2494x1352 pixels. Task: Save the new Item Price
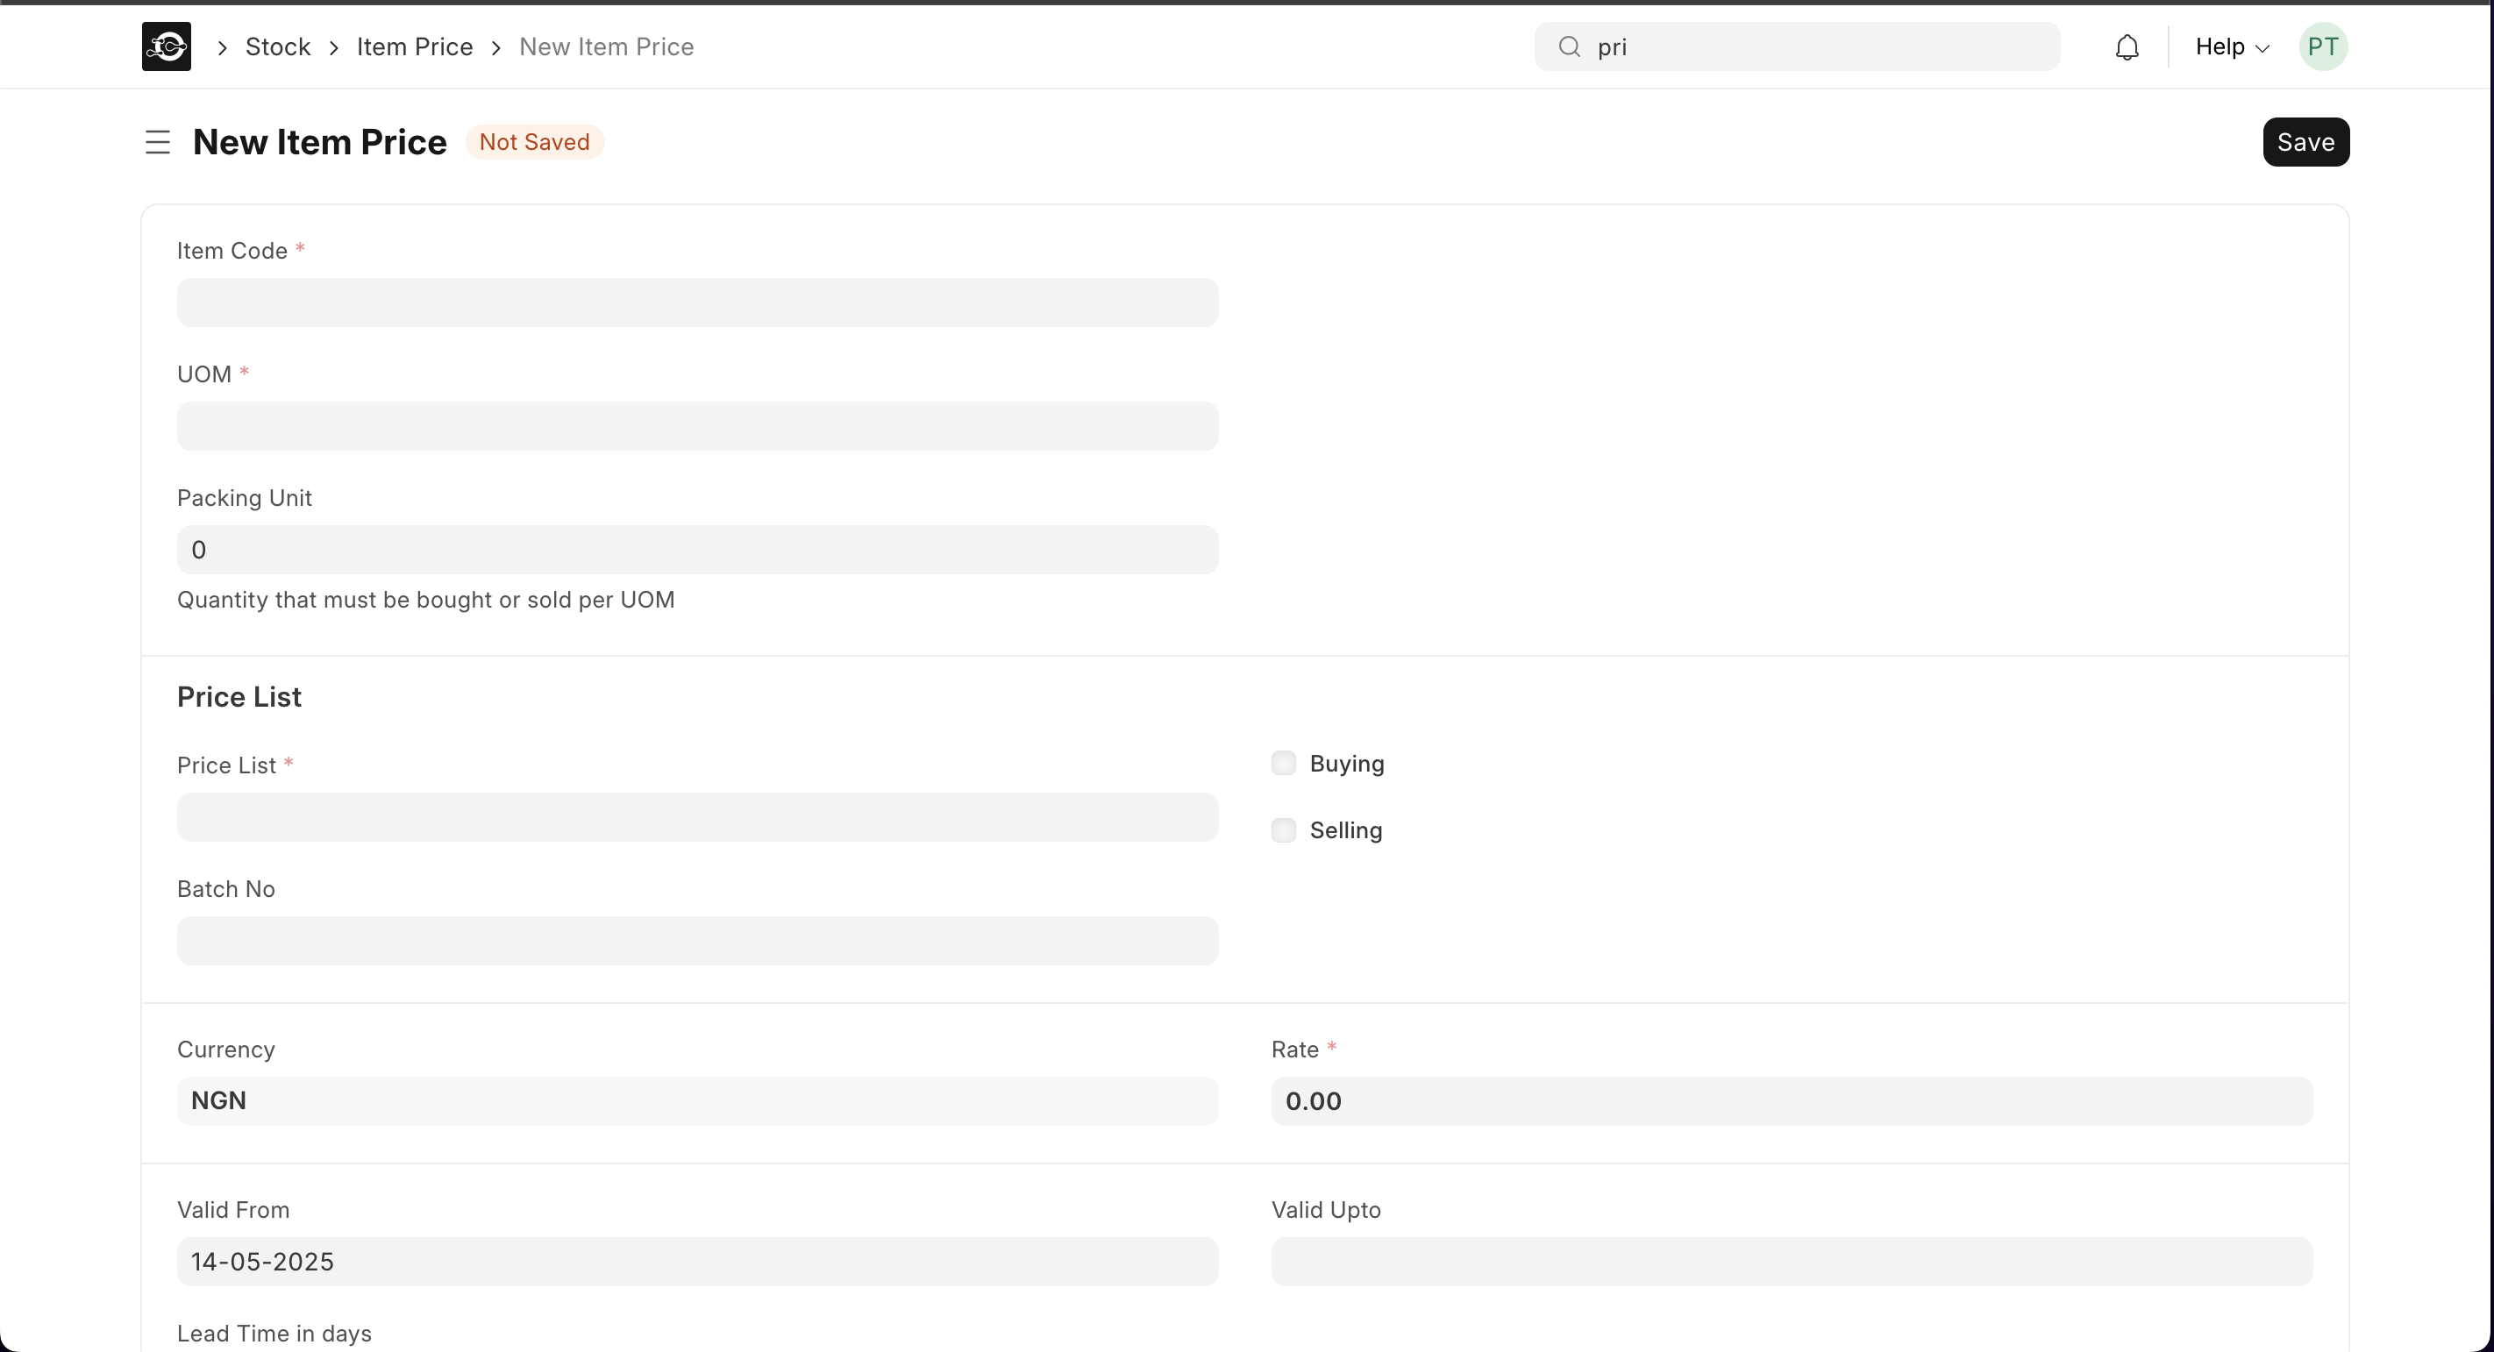(2305, 141)
